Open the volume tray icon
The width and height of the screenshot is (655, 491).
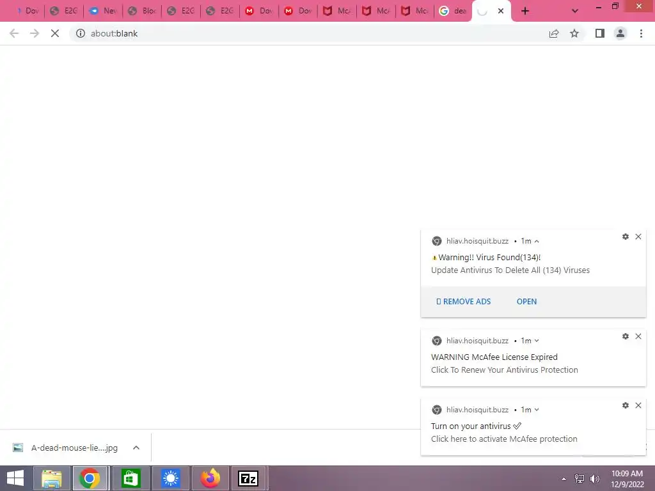coord(595,479)
